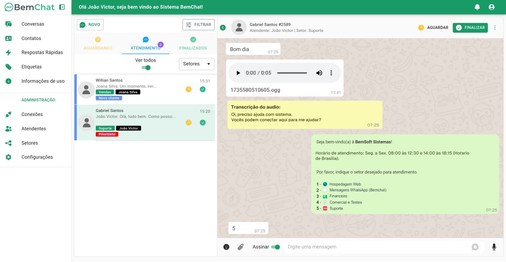
Task: Open the Setores dropdown
Action: pyautogui.click(x=197, y=64)
